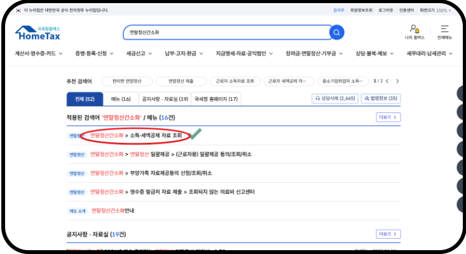
Task: Click the search input field
Action: pos(226,32)
